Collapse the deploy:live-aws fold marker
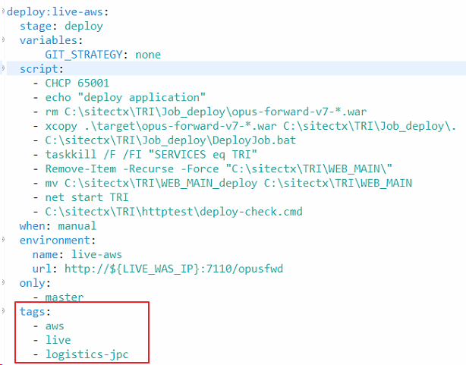 [x=3, y=11]
